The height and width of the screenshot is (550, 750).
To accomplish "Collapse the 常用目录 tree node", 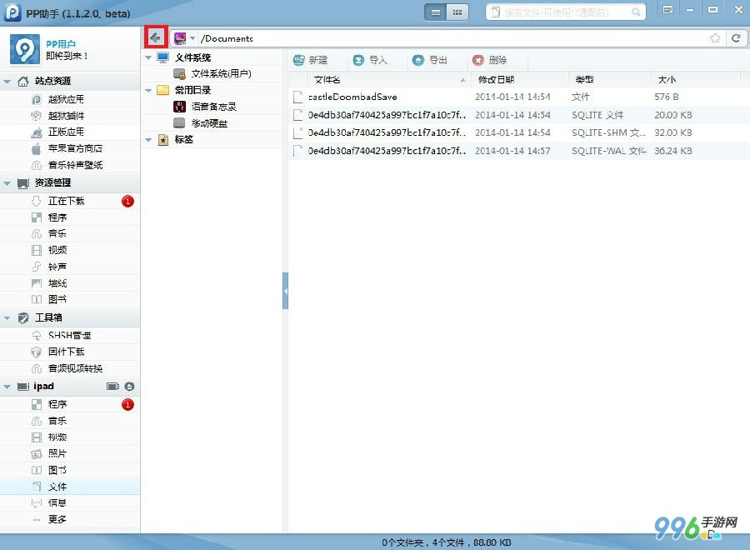I will pyautogui.click(x=149, y=90).
